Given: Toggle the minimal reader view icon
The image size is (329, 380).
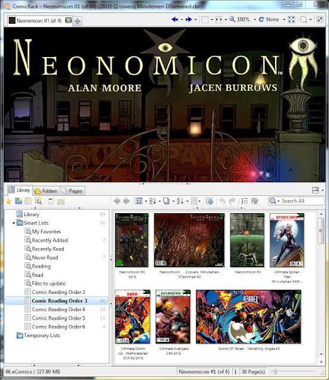Looking at the screenshot, I should (x=319, y=20).
